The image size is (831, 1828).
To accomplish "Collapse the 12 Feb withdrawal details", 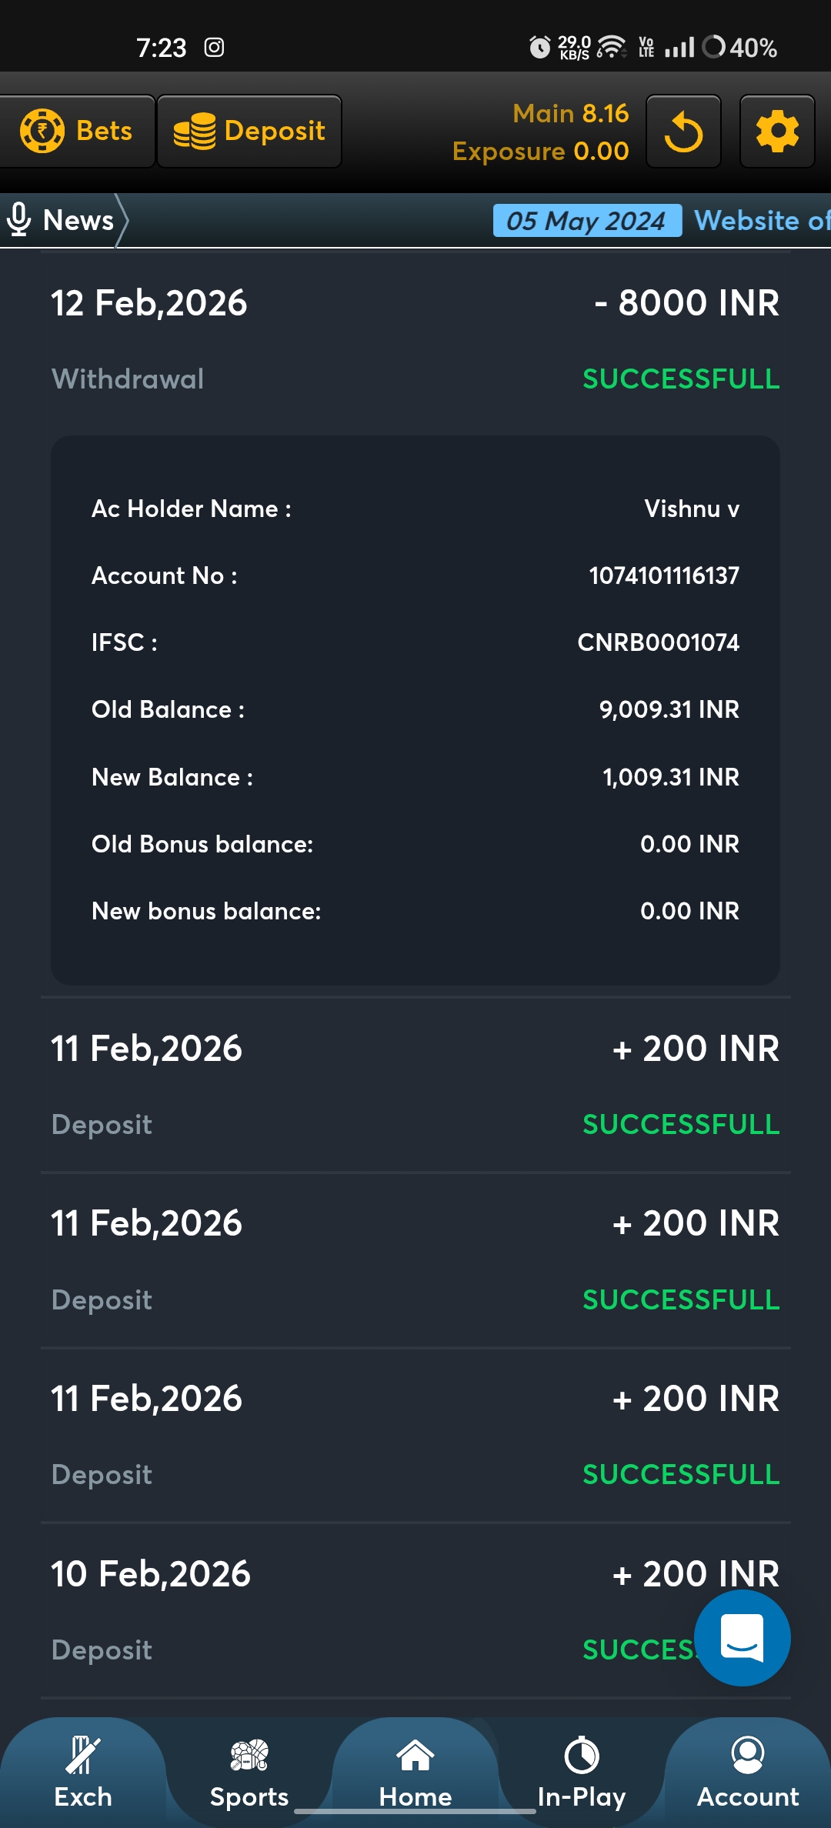I will 415,339.
